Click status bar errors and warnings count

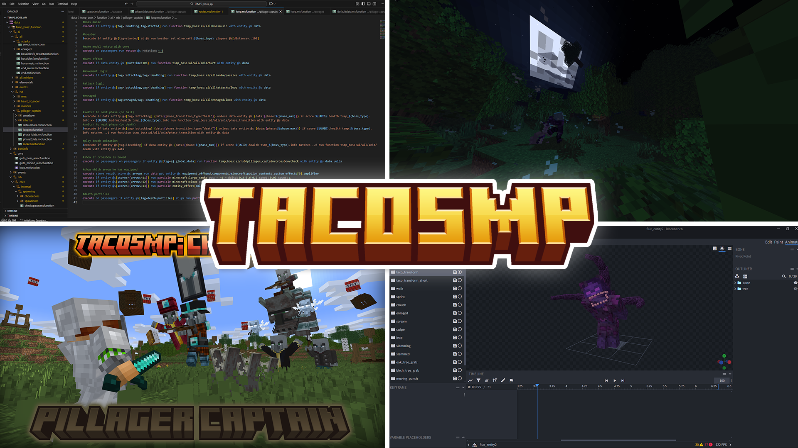9,220
